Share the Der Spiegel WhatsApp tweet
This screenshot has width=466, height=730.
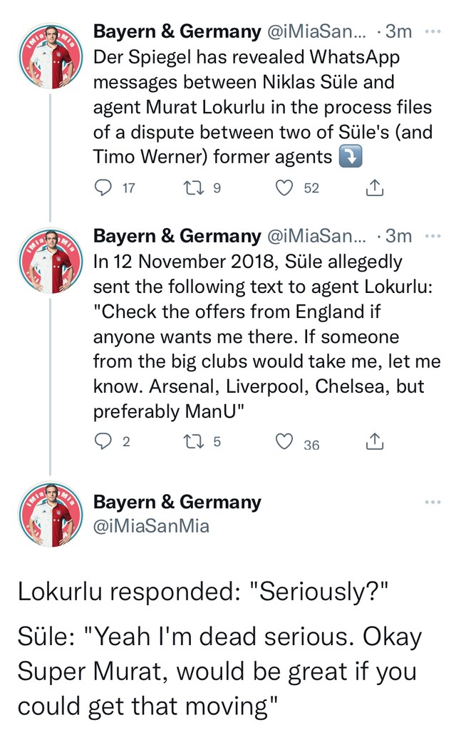tap(375, 187)
